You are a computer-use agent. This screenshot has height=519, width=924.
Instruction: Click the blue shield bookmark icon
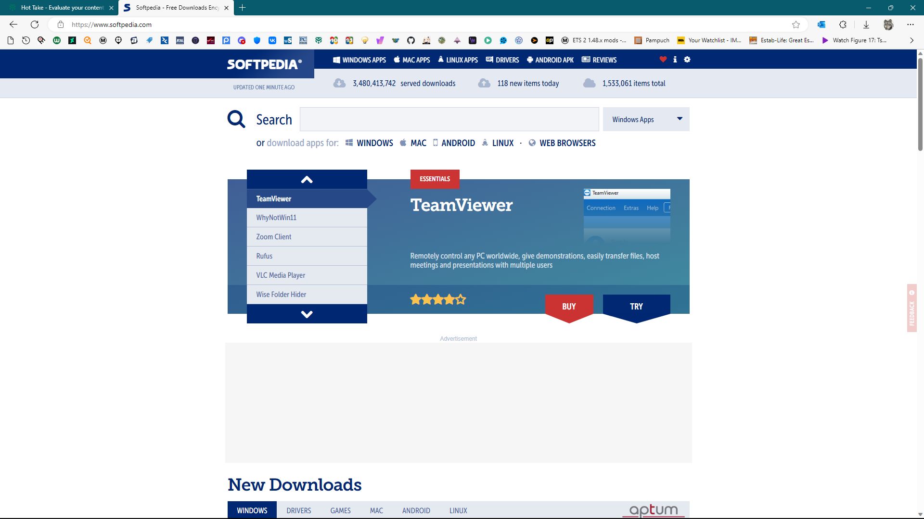(257, 40)
